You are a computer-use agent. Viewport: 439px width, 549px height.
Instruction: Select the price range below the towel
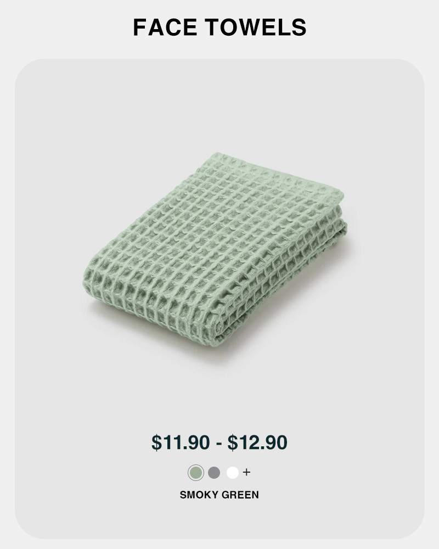(x=219, y=442)
